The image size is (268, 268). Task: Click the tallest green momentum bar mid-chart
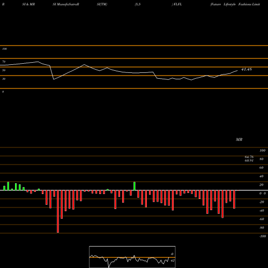click(135, 186)
